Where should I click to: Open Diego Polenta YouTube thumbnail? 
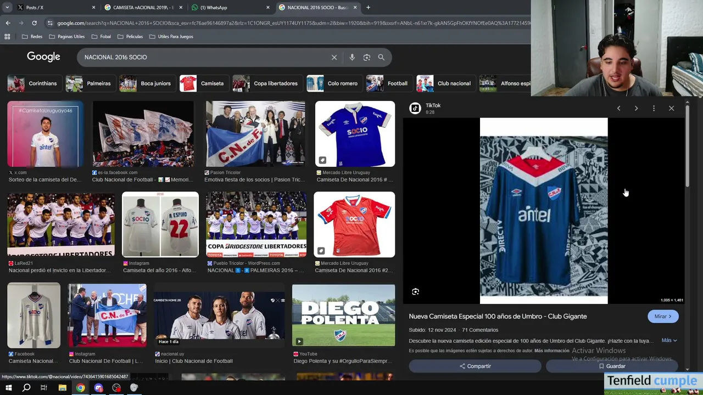click(x=343, y=315)
